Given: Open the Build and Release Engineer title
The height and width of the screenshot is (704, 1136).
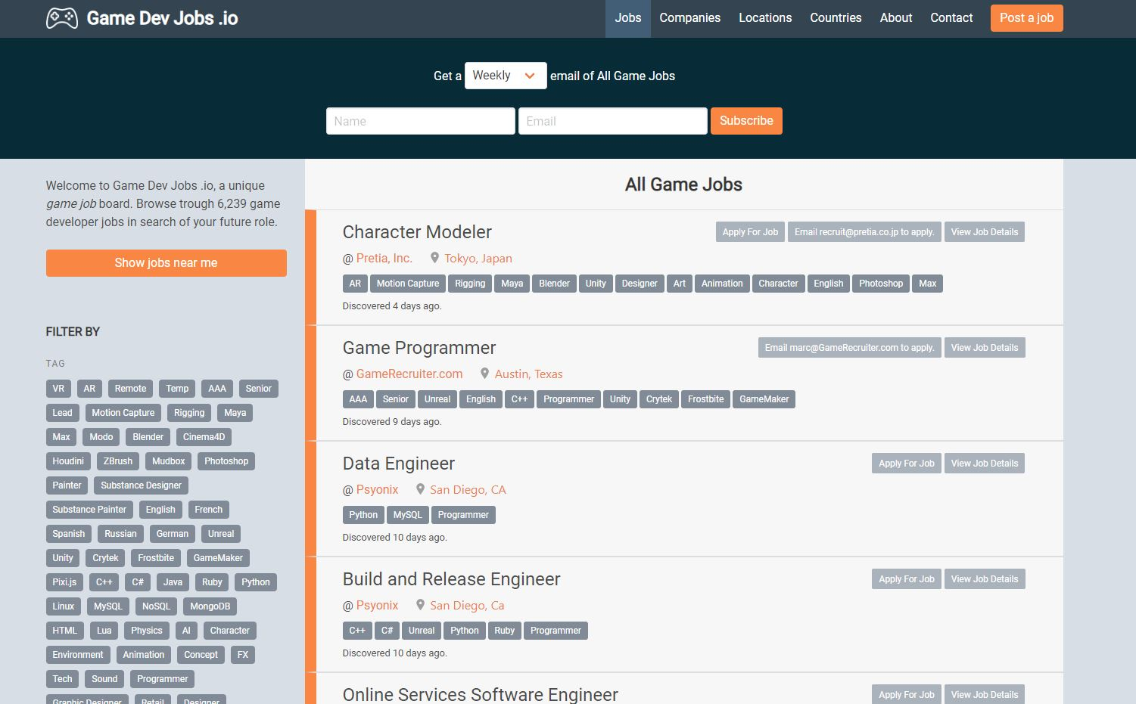Looking at the screenshot, I should (451, 579).
